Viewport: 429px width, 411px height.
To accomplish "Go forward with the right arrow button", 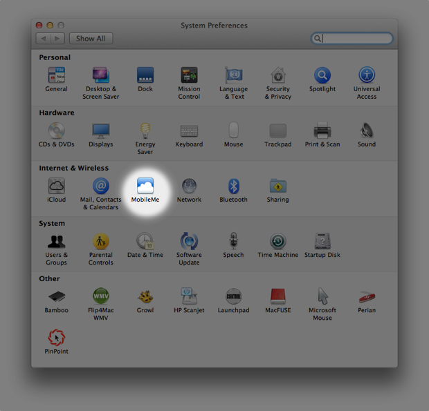I will click(x=57, y=39).
